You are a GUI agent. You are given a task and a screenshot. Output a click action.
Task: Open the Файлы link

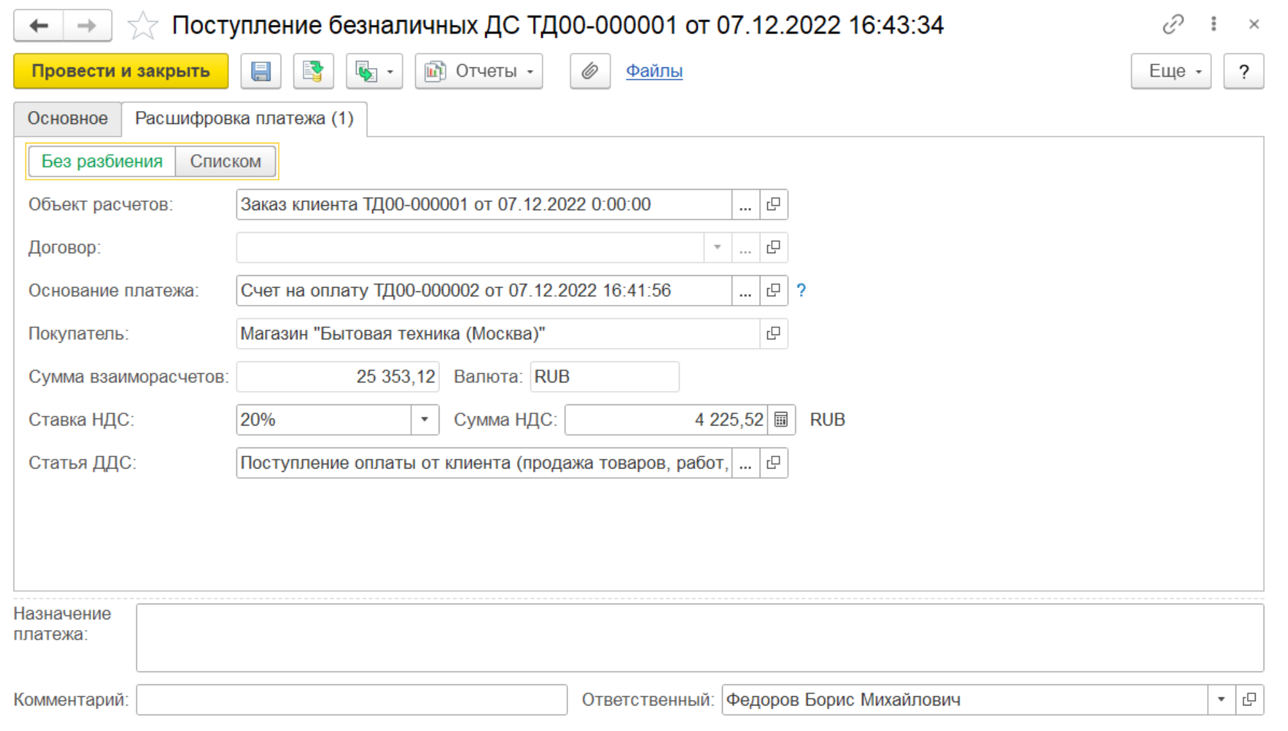pyautogui.click(x=653, y=71)
